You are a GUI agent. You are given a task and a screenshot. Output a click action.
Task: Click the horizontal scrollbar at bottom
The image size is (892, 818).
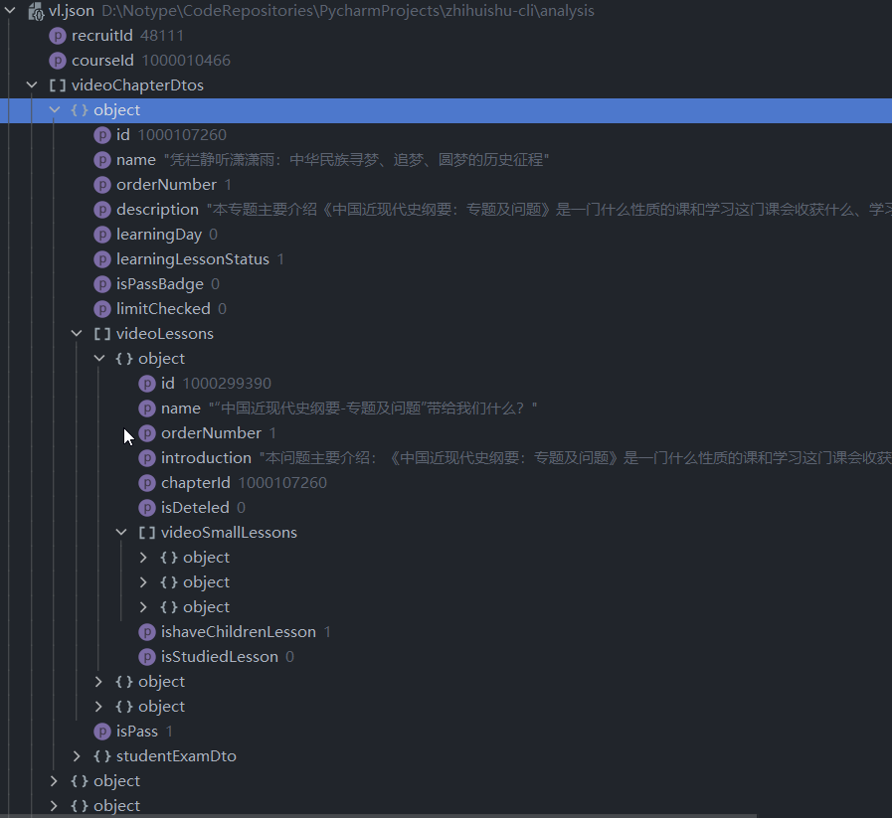[x=398, y=815]
